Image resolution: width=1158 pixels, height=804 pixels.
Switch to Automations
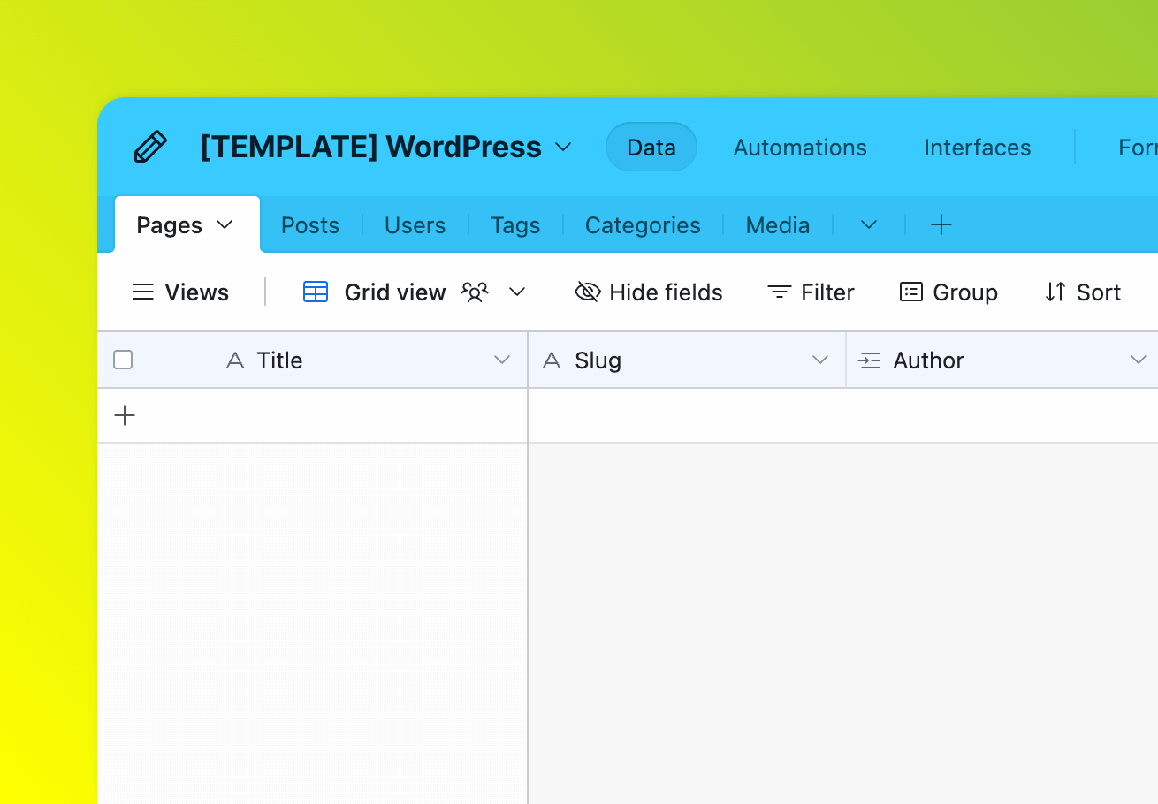click(x=800, y=148)
